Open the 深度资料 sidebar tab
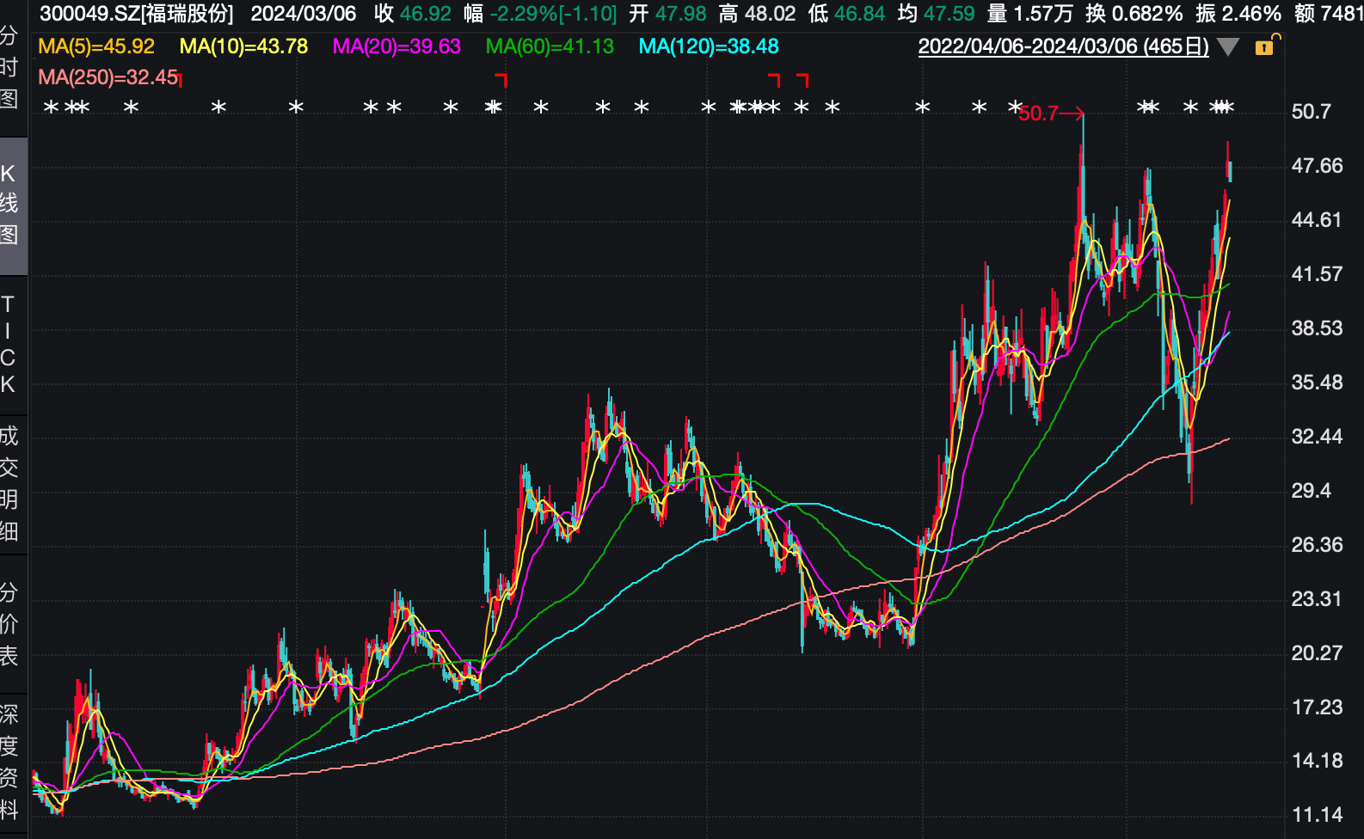The image size is (1364, 839). [x=9, y=762]
